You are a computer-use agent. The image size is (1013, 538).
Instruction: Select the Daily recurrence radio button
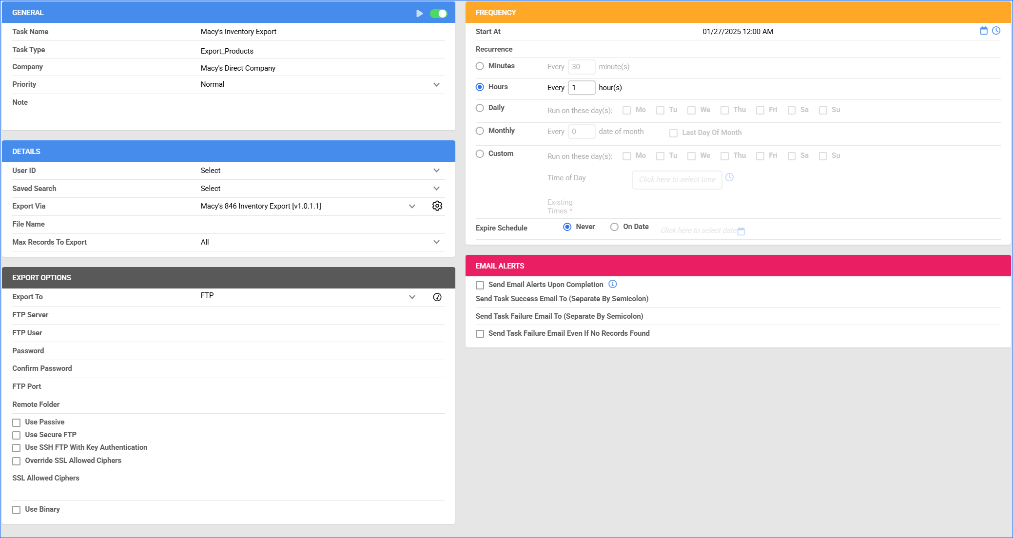coord(480,108)
